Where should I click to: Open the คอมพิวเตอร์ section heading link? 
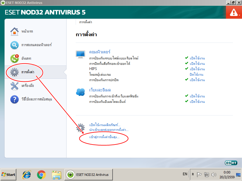pyautogui.click(x=100, y=52)
